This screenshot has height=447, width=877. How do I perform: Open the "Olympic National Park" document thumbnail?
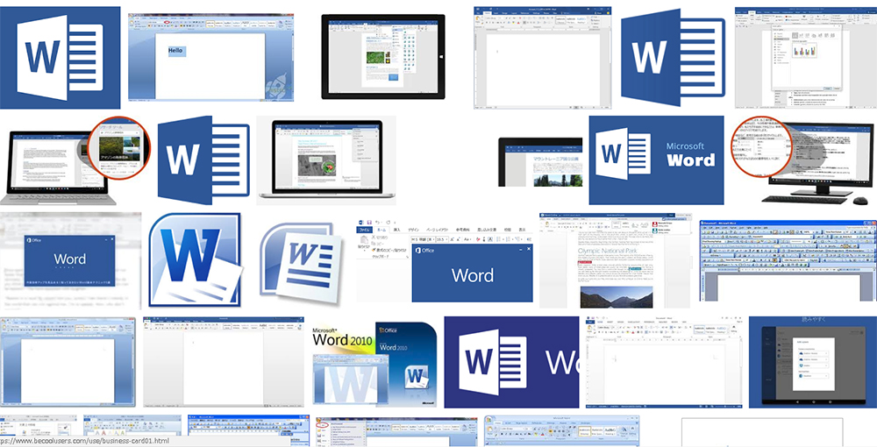click(616, 260)
